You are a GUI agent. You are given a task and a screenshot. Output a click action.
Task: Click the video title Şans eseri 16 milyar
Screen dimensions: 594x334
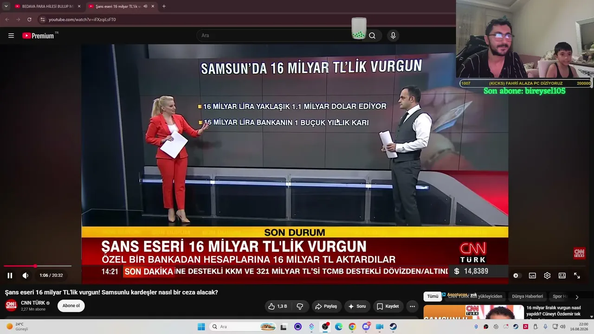(x=111, y=292)
